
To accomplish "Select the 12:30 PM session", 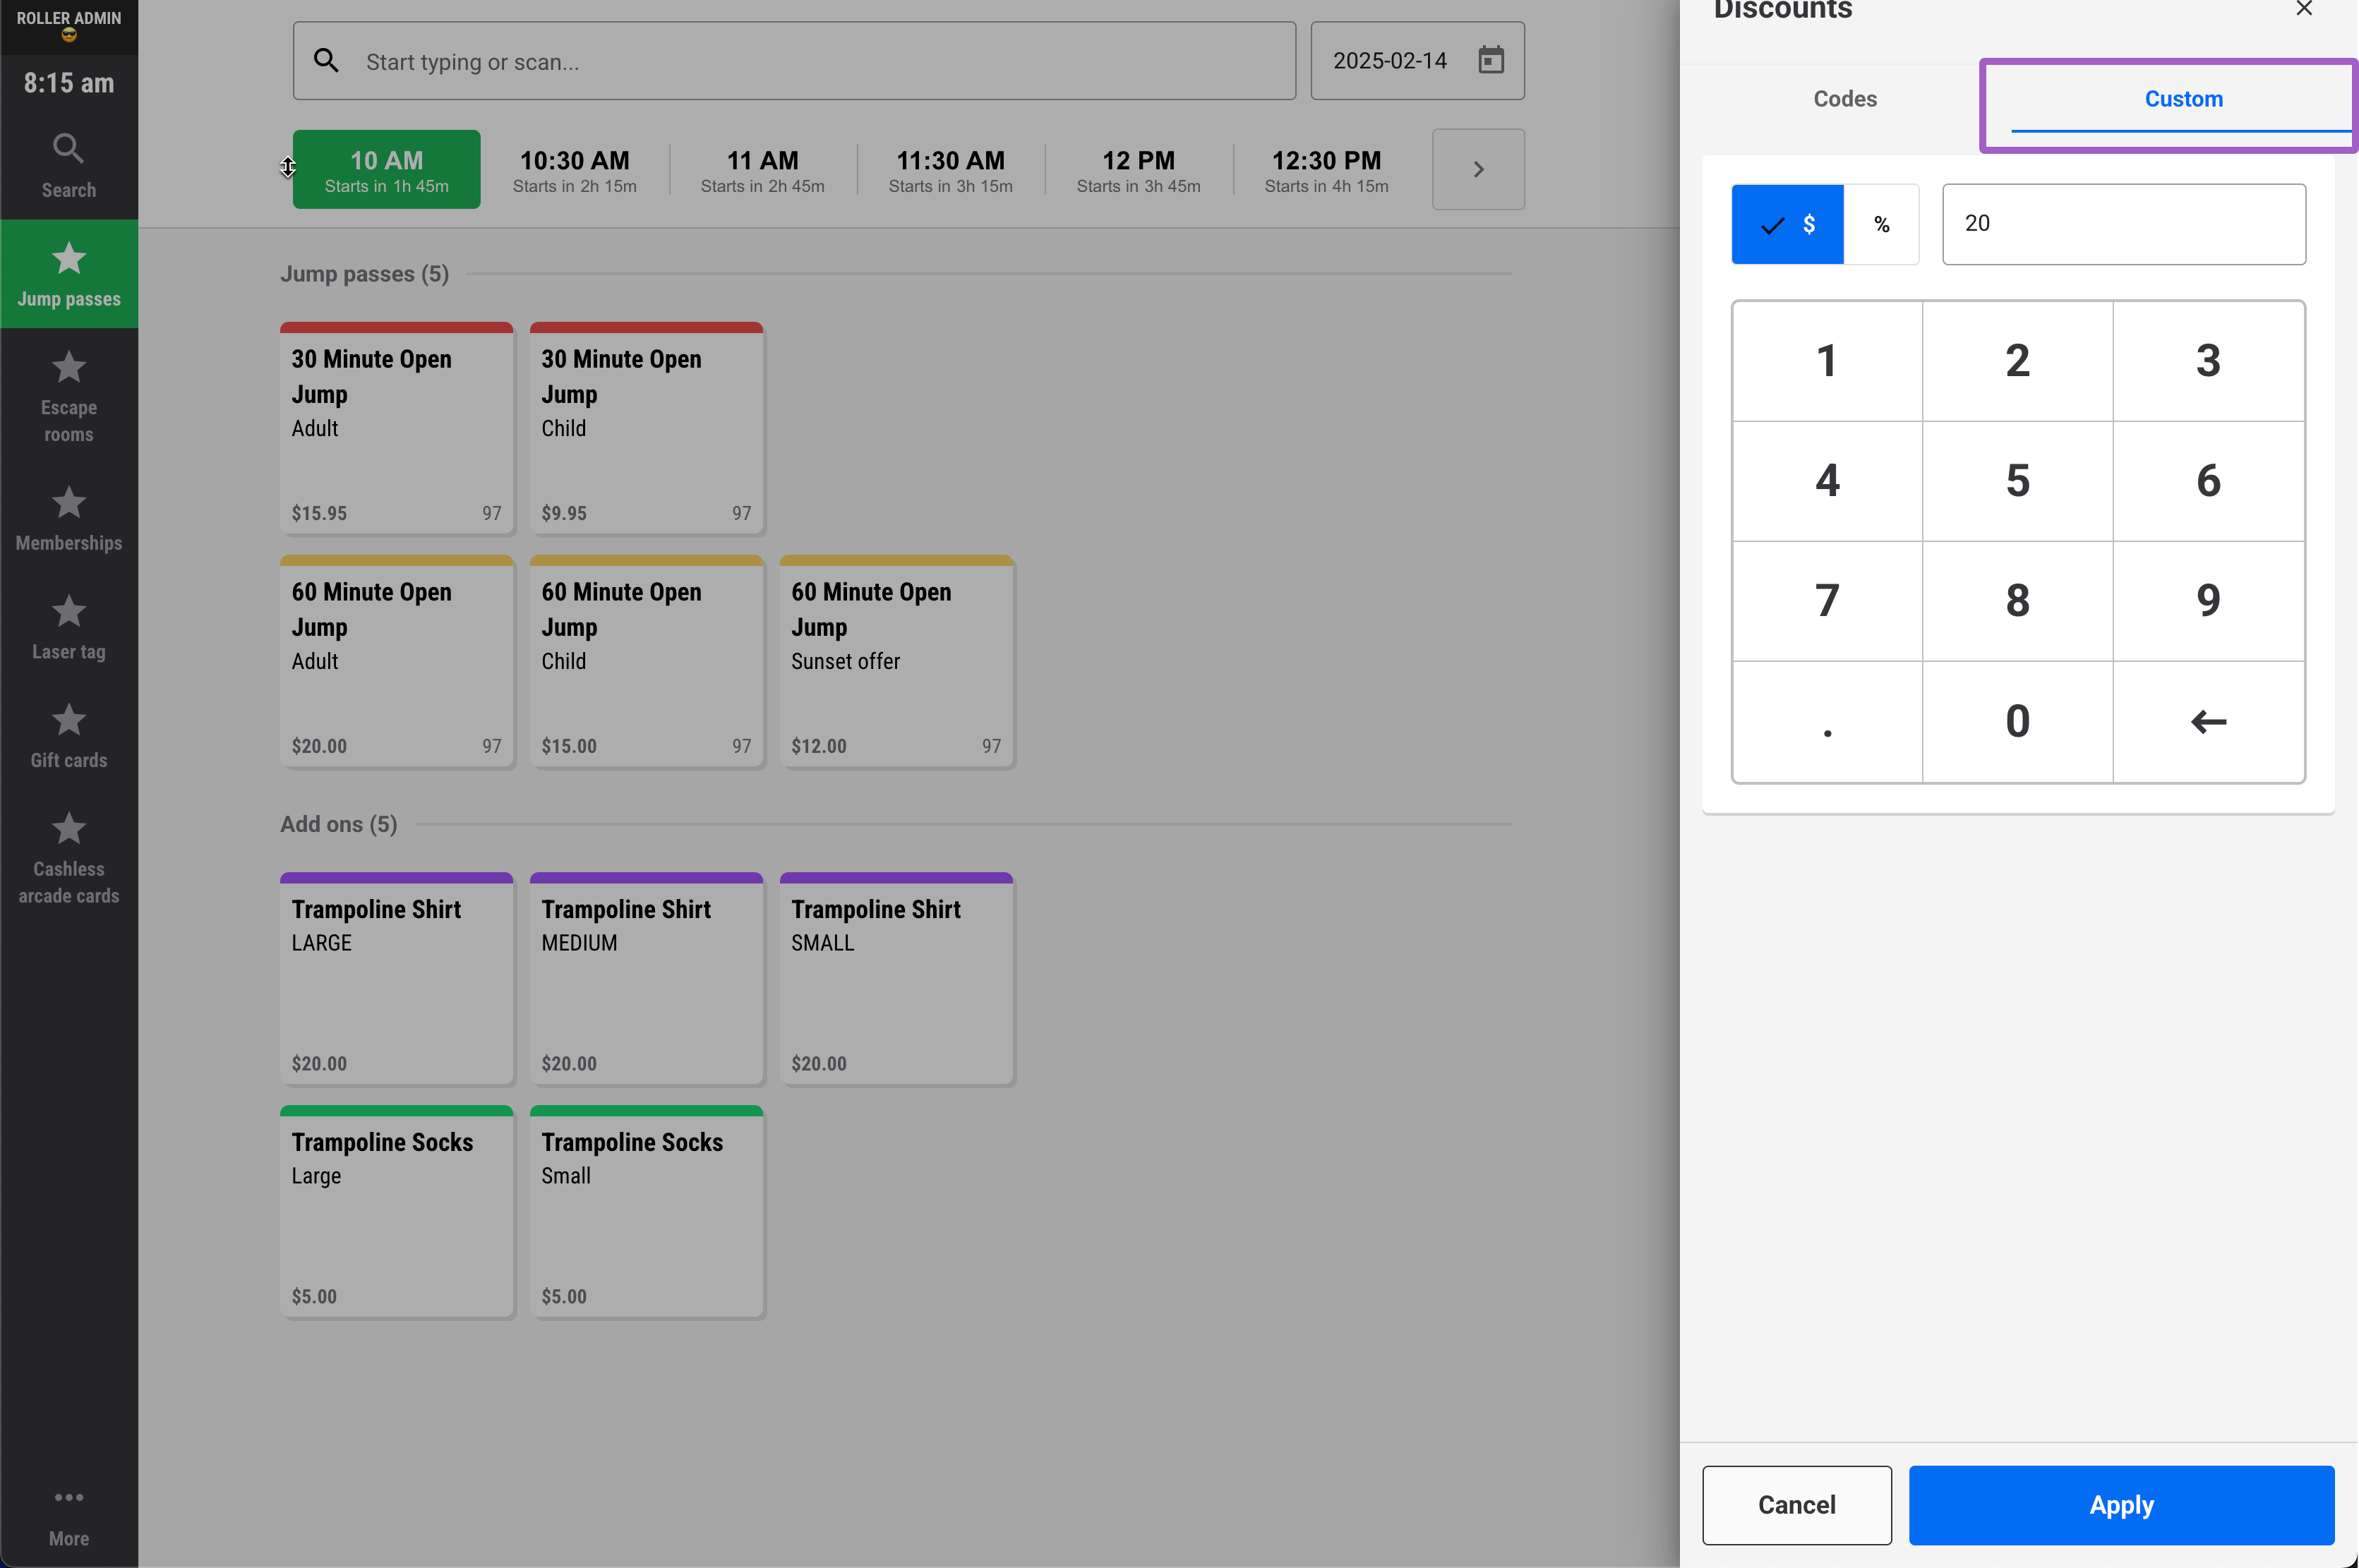I will click(x=1326, y=170).
